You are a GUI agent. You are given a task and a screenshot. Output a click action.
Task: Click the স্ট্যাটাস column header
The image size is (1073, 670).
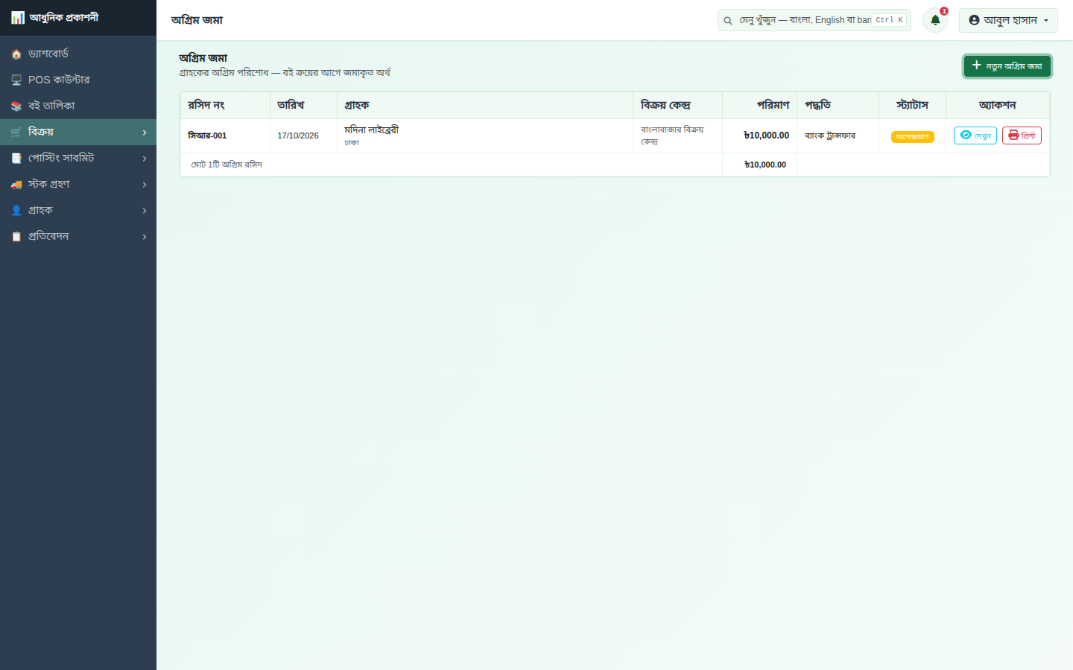pos(912,105)
